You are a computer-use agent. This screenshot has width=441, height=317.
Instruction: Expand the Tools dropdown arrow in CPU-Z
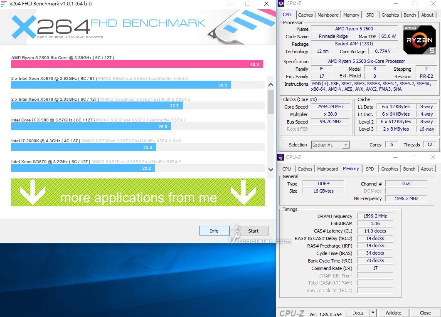pos(373,313)
